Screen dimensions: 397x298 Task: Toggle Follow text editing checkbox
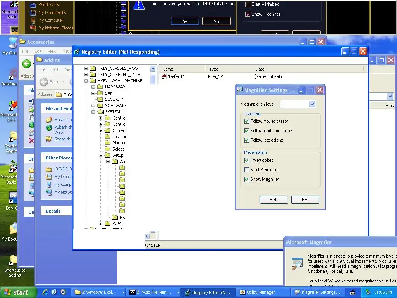pos(247,140)
